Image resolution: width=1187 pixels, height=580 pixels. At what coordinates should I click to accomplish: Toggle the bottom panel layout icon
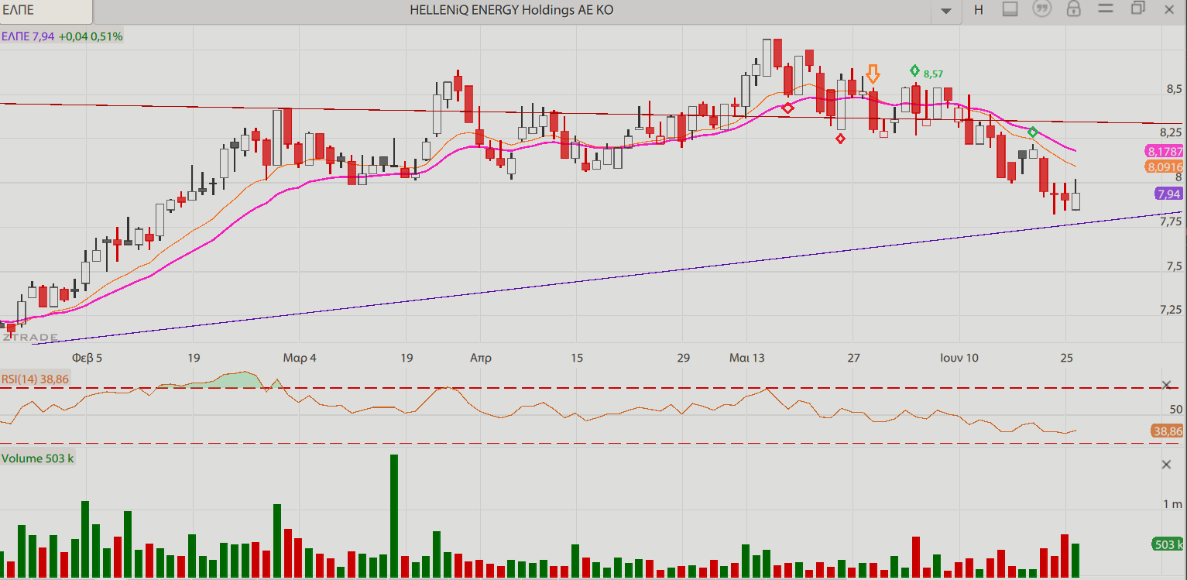(1010, 9)
